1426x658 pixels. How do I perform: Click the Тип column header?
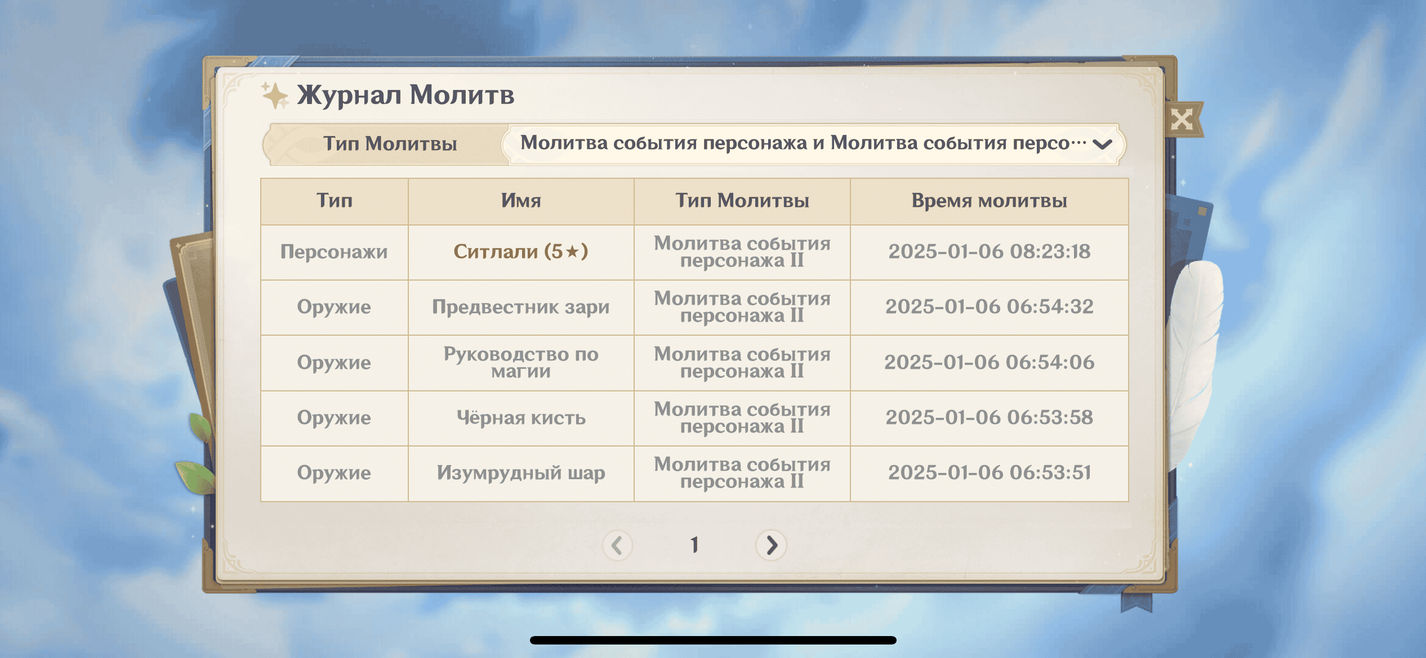click(x=334, y=201)
